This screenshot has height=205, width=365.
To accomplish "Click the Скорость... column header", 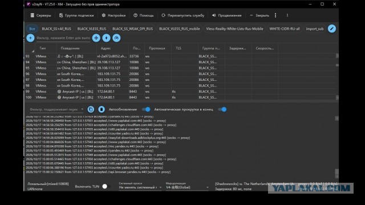I will [265, 48].
